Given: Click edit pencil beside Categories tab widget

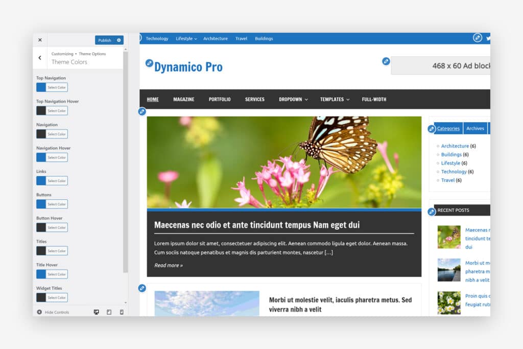Looking at the screenshot, I should point(432,128).
